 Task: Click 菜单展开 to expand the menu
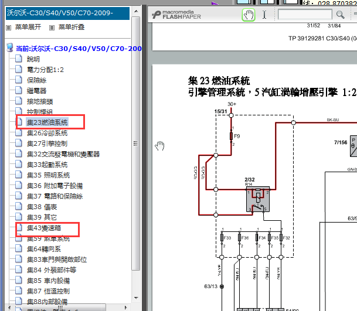pyautogui.click(x=28, y=28)
